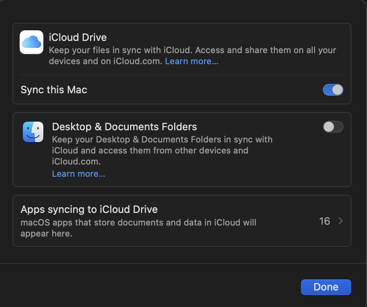Disable the Sync this Mac switch
This screenshot has height=307, width=367.
[x=333, y=90]
